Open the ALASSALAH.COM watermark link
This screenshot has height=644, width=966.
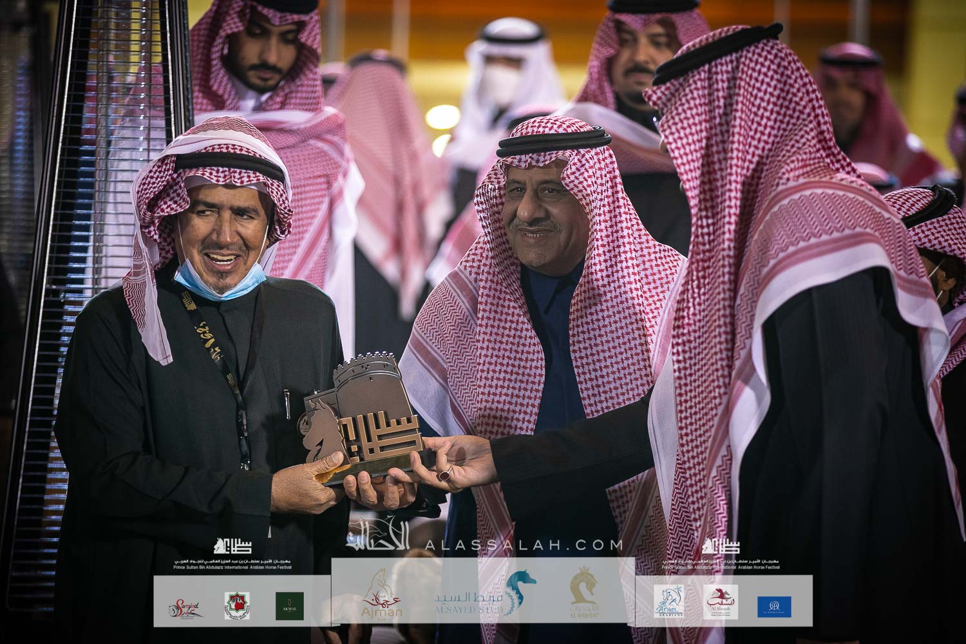(x=524, y=545)
